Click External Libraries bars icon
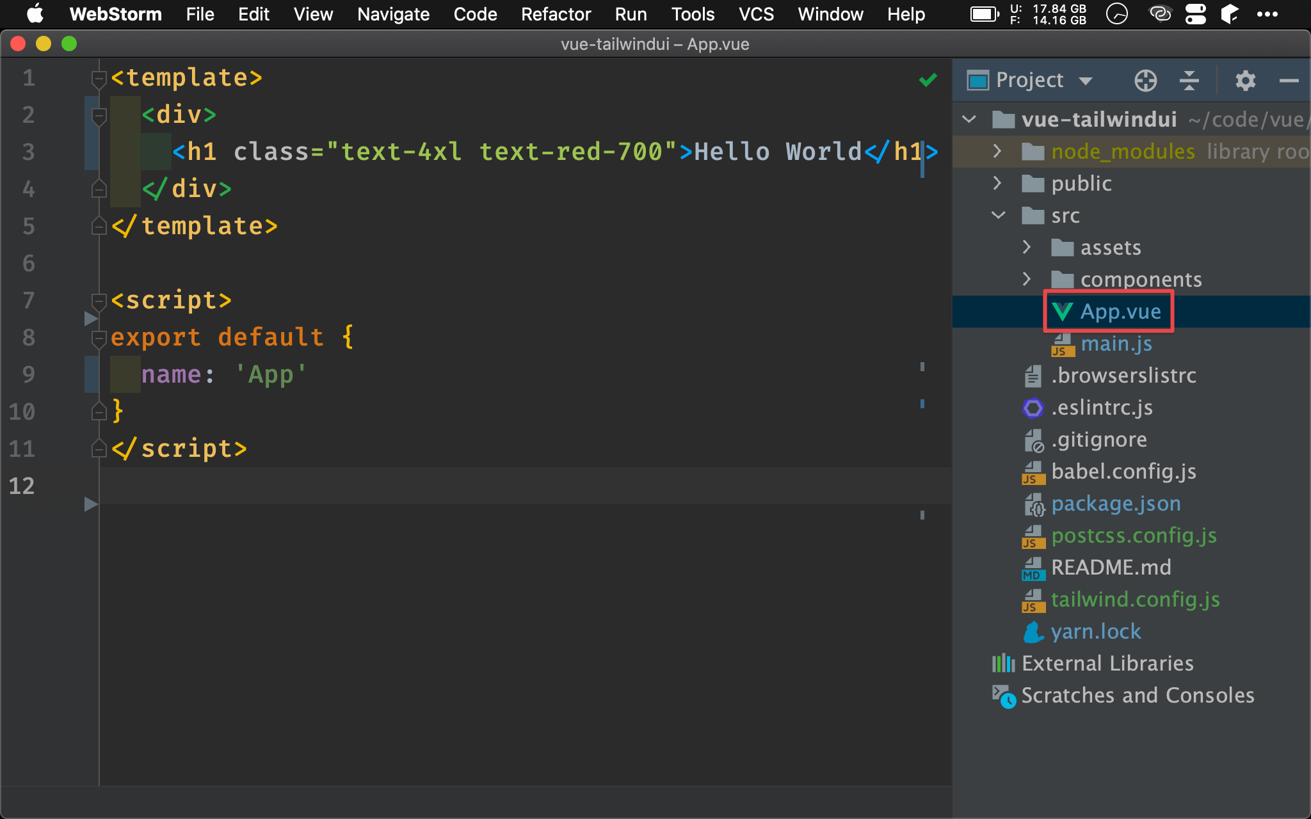Viewport: 1311px width, 819px height. 1003,664
